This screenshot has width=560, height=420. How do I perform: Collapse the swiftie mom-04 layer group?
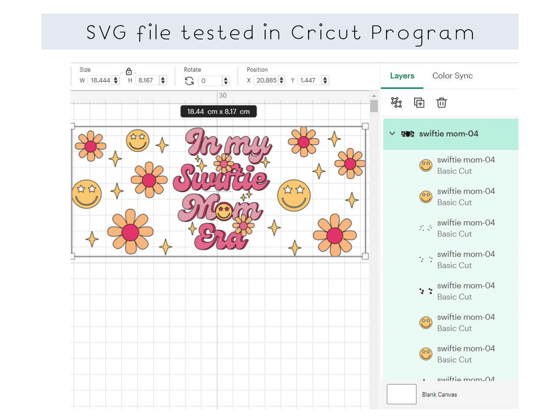click(392, 134)
